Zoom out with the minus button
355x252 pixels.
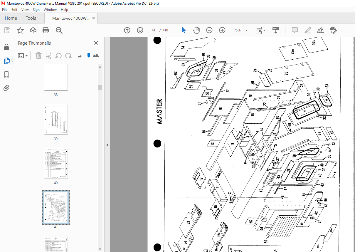[209, 30]
